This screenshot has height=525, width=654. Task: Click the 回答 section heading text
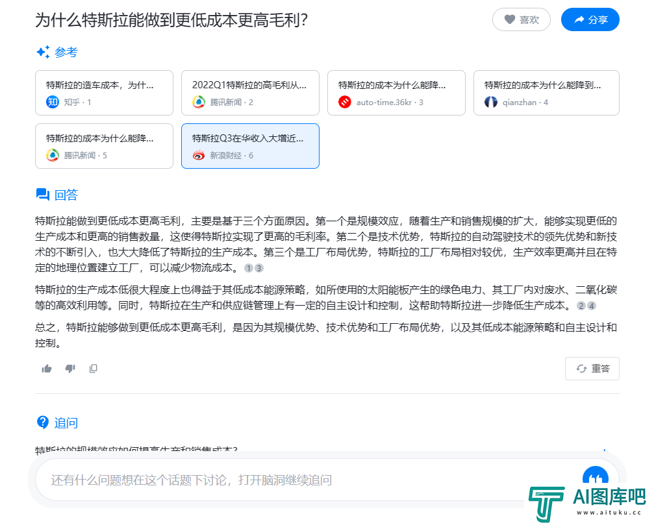pyautogui.click(x=66, y=195)
